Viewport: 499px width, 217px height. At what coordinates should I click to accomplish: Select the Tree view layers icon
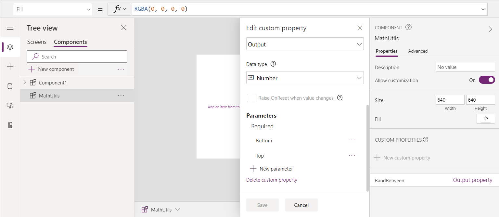10,47
